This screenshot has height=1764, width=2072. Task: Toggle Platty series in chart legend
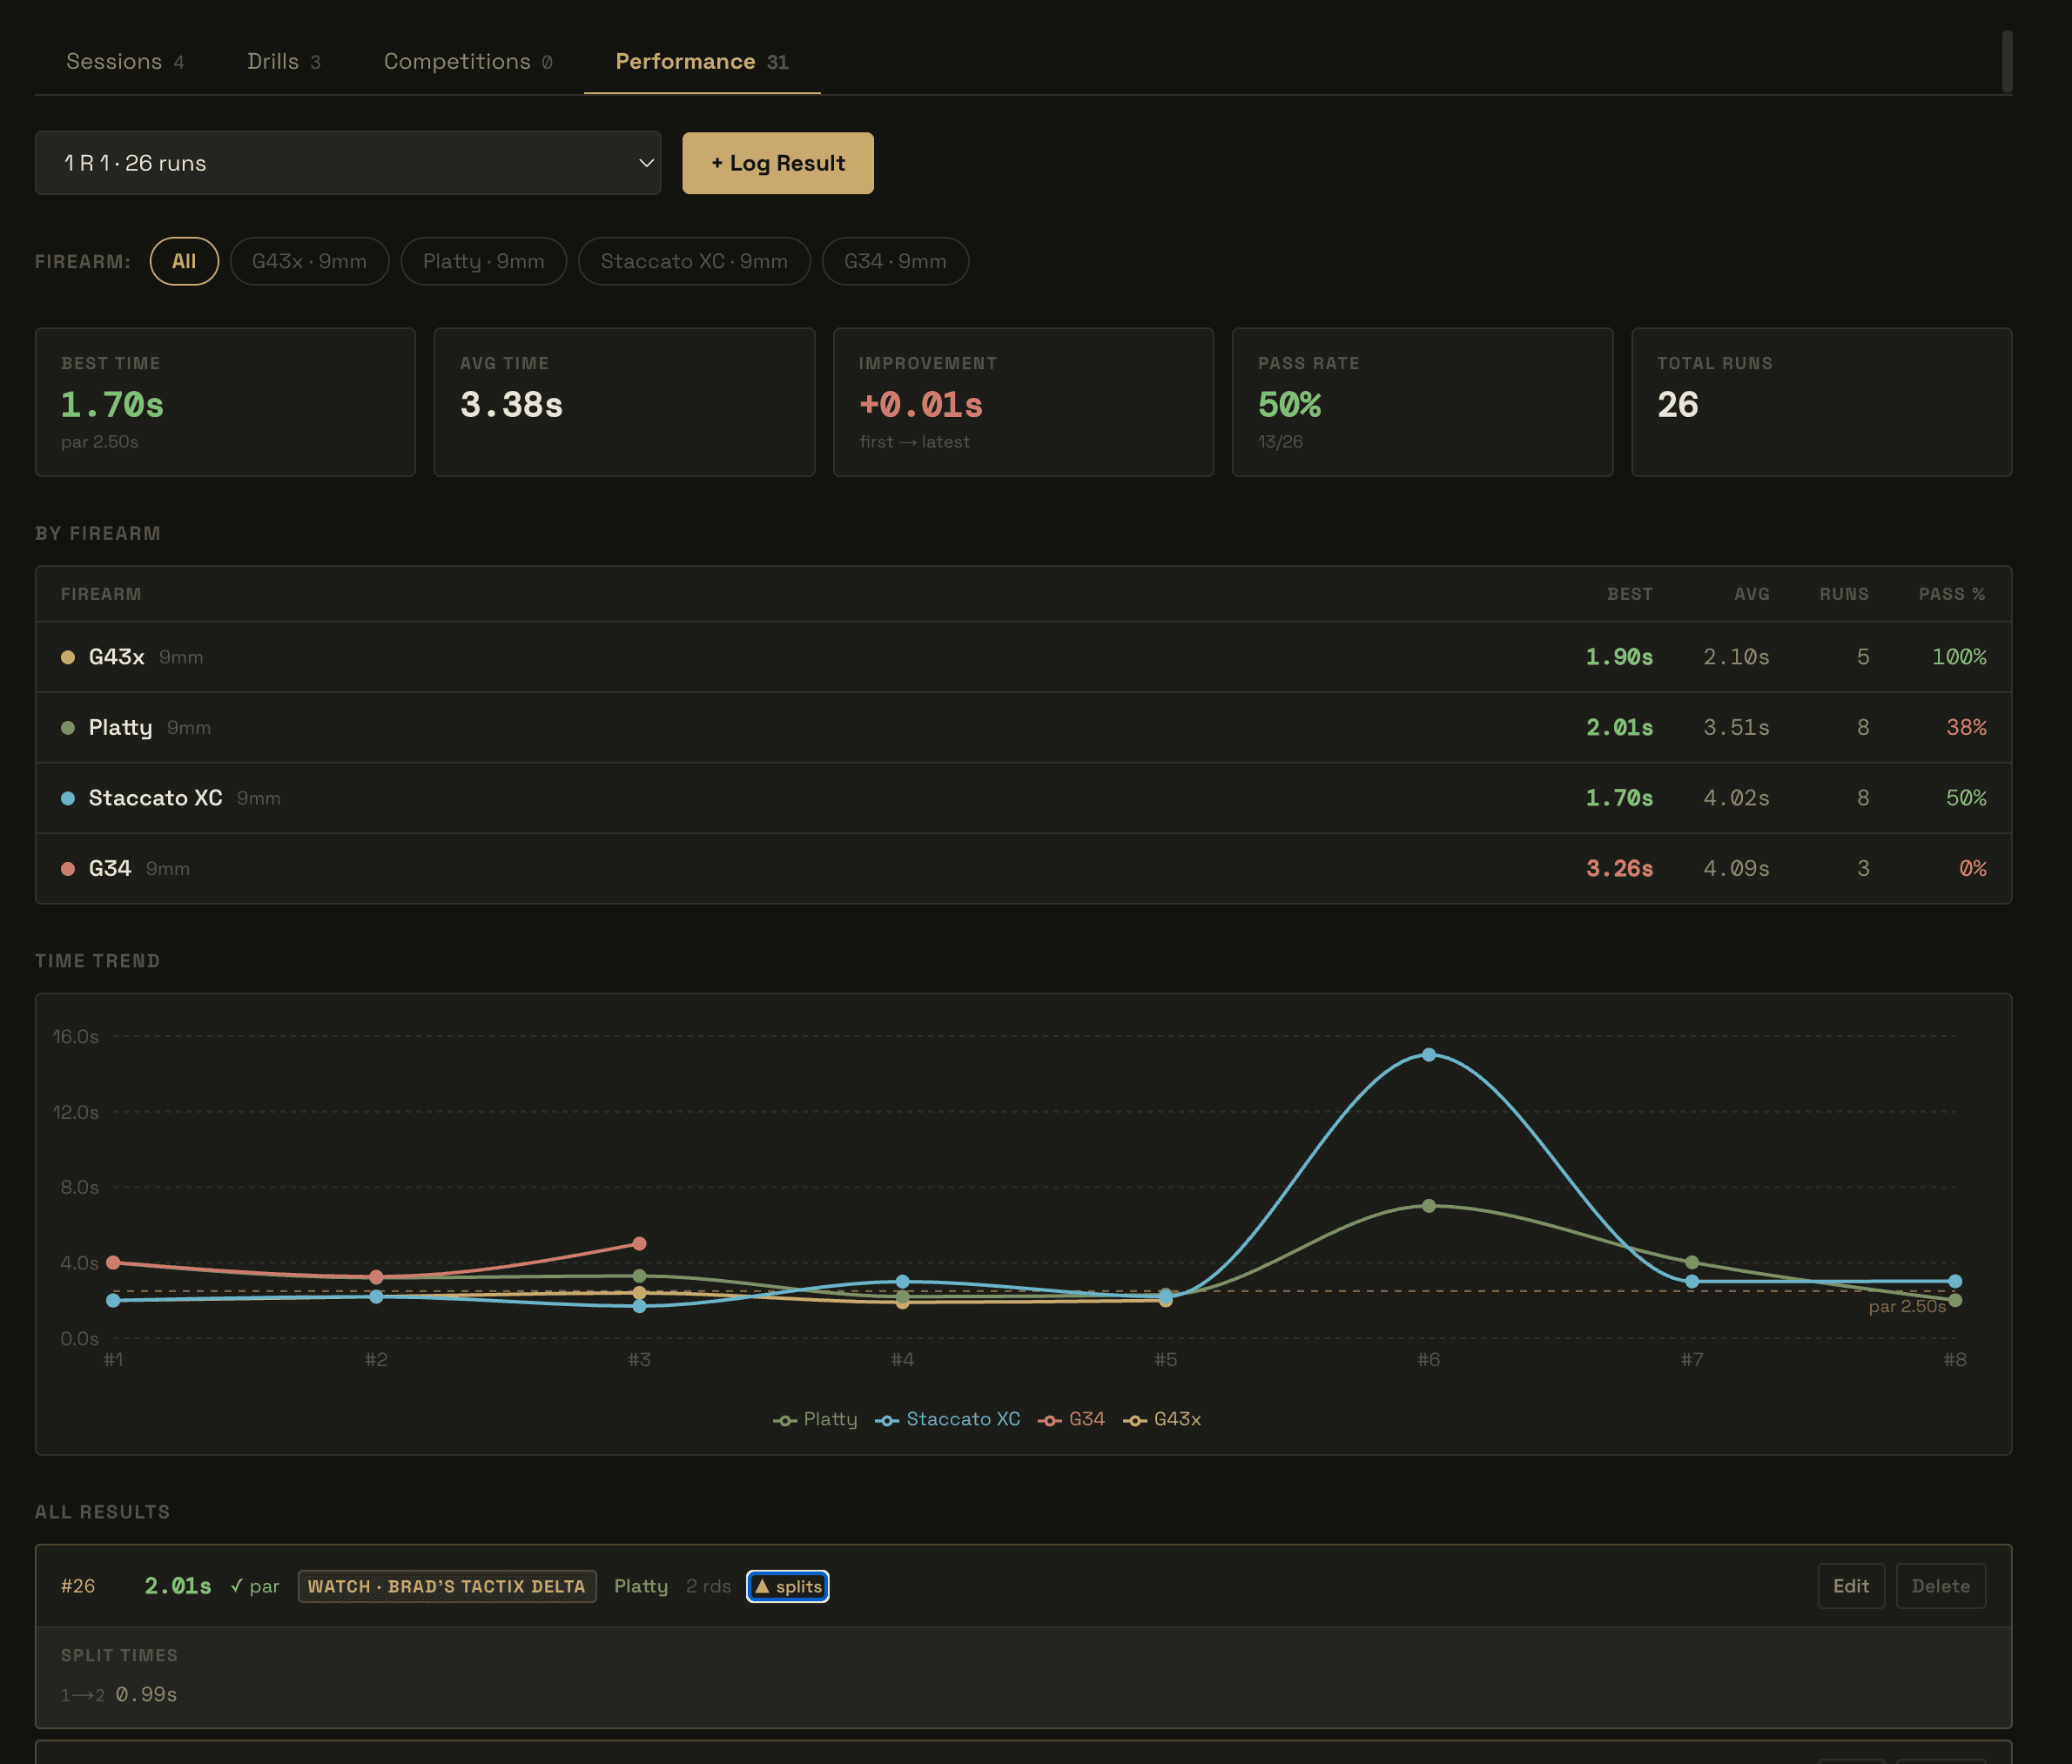[815, 1419]
